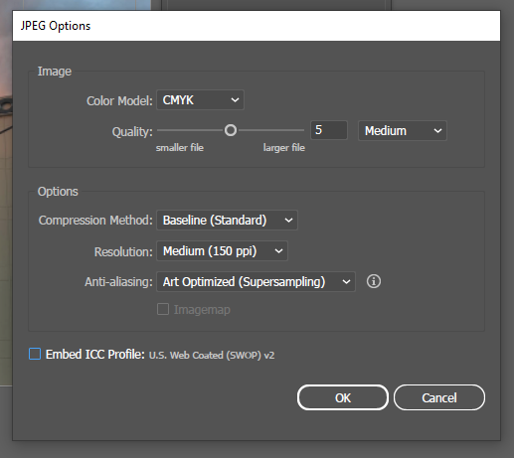
Task: Open the Color Model dropdown
Action: (200, 100)
